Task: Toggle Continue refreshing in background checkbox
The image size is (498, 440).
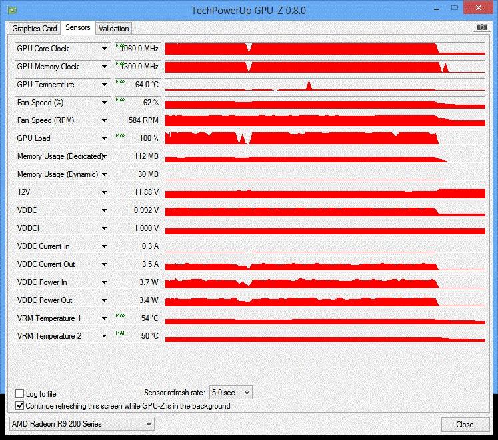Action: (20, 406)
